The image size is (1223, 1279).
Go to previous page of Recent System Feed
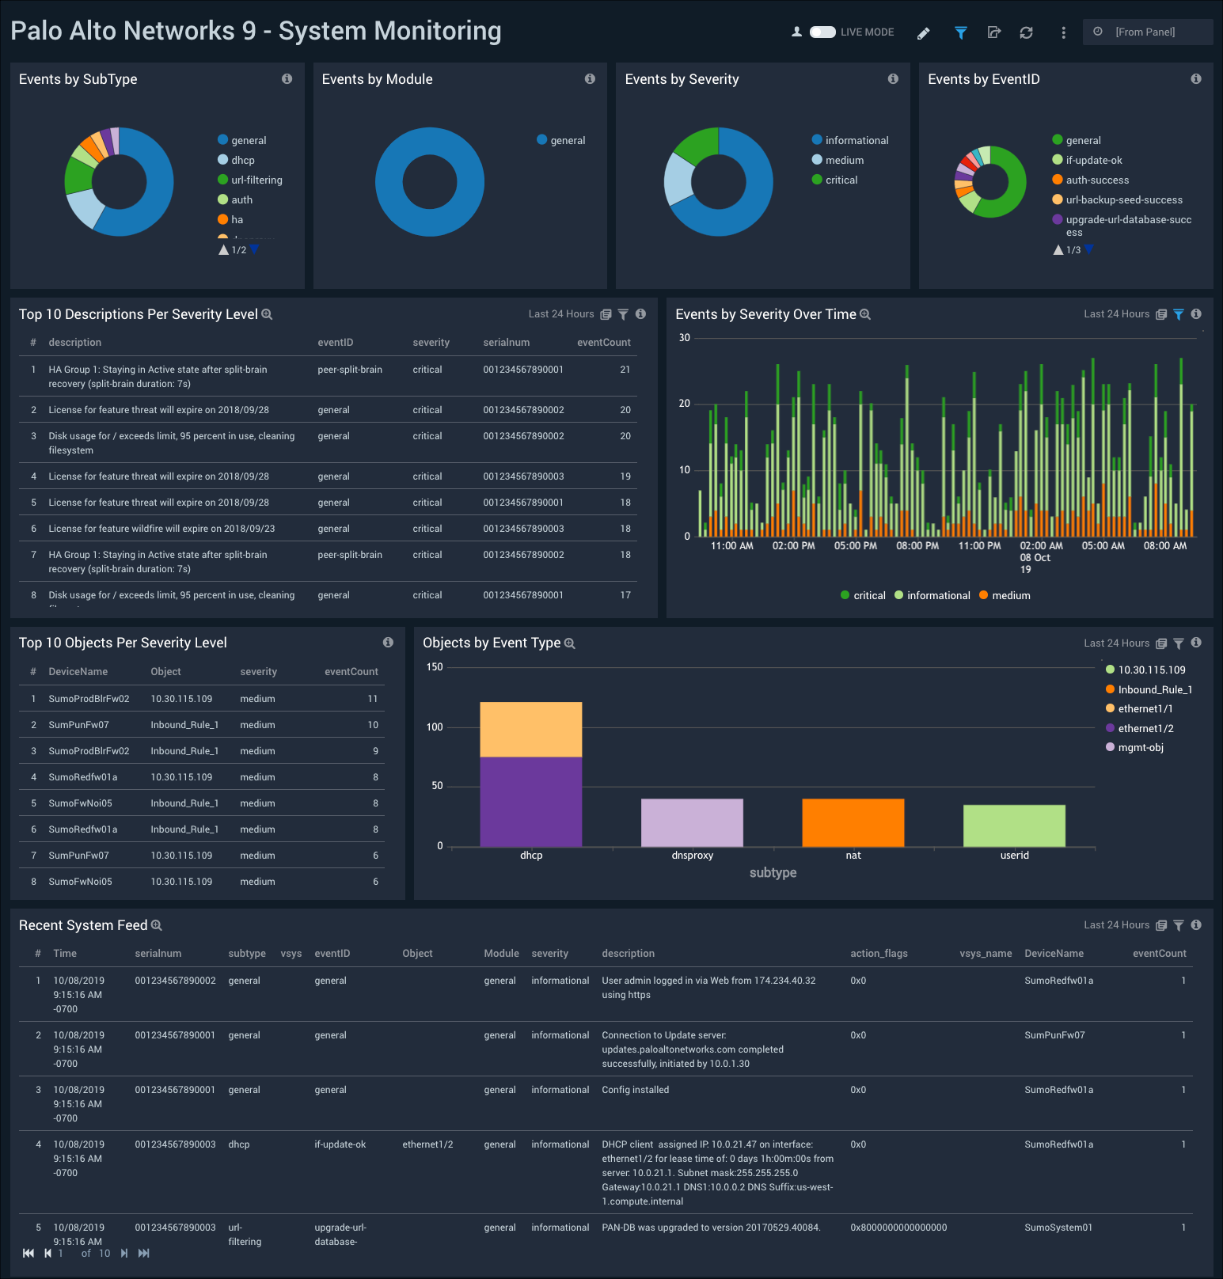pos(47,1253)
